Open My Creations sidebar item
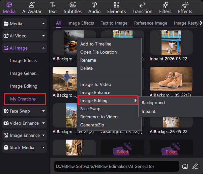 click(23, 99)
